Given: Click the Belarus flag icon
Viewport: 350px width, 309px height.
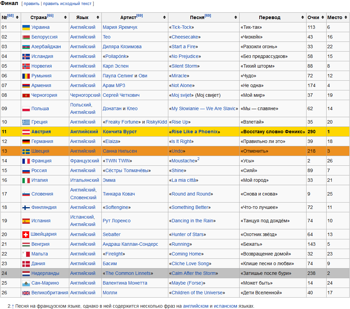Looking at the screenshot, I should click(26, 37).
